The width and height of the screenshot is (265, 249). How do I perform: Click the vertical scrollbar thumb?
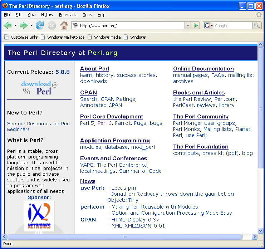[260, 108]
